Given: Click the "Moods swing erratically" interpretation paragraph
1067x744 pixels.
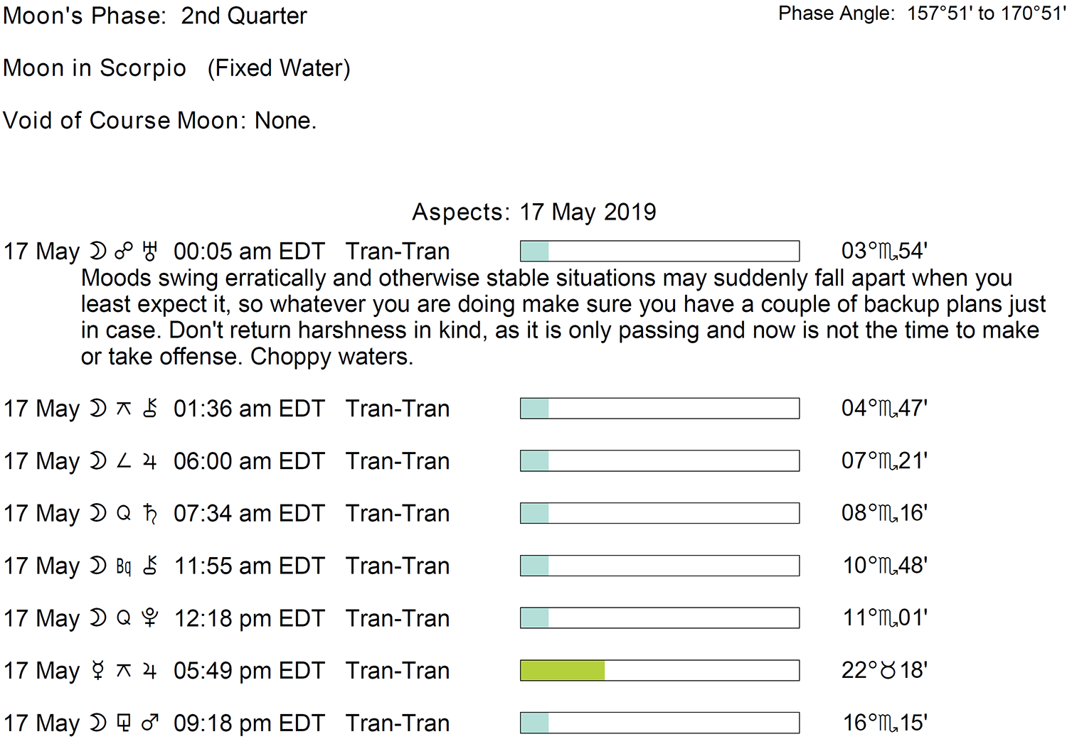Looking at the screenshot, I should pos(562,317).
